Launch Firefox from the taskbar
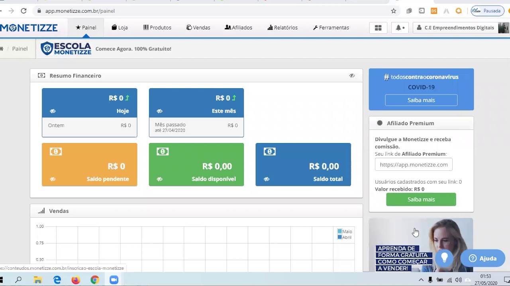 76,280
